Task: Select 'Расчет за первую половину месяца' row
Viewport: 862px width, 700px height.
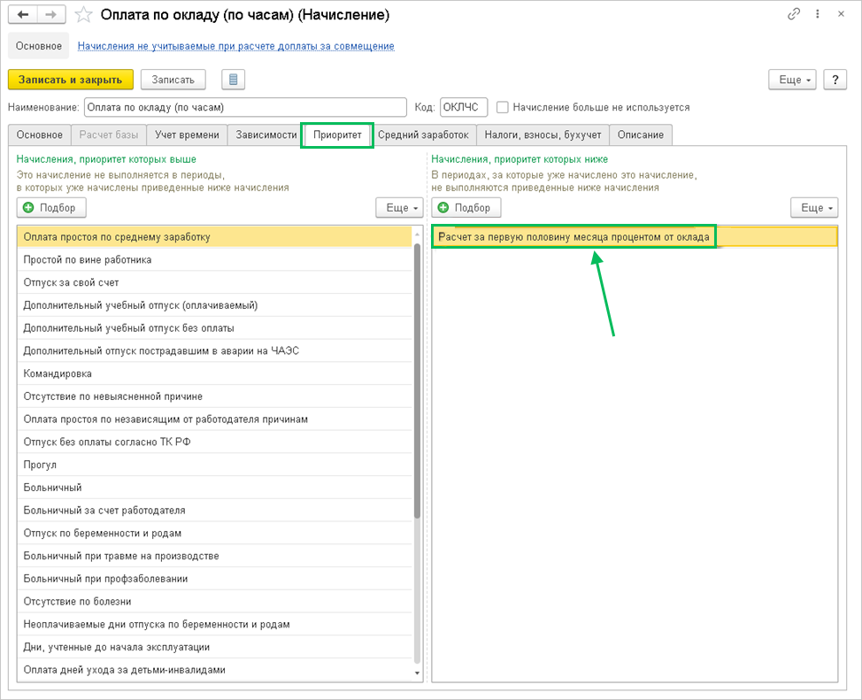Action: (635, 237)
